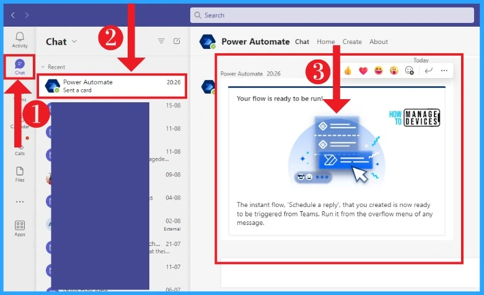This screenshot has height=295, width=484.
Task: Open the Apps icon in sidebar
Action: [20, 228]
